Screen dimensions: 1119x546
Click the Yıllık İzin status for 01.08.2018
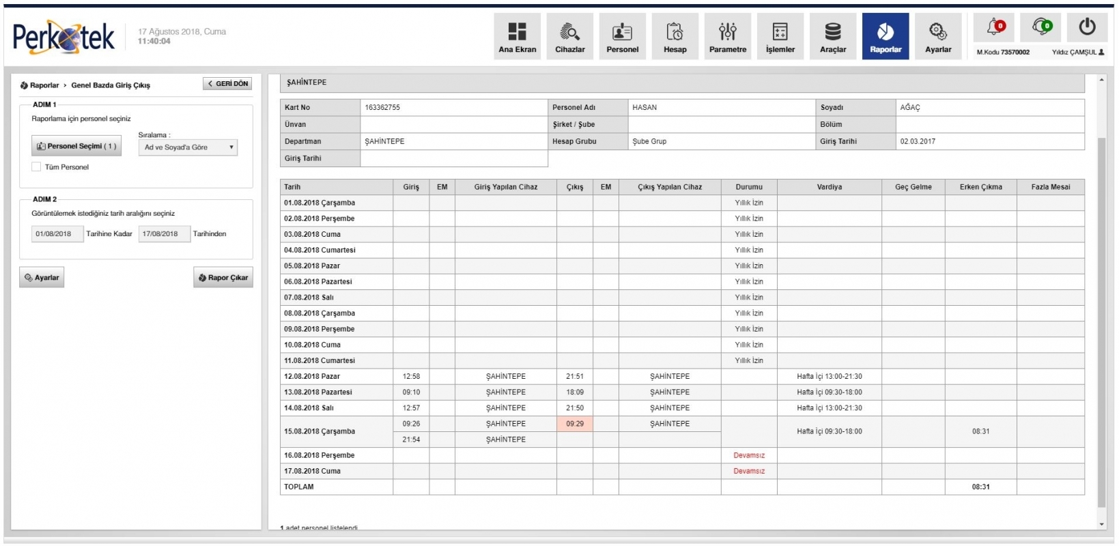coord(749,203)
